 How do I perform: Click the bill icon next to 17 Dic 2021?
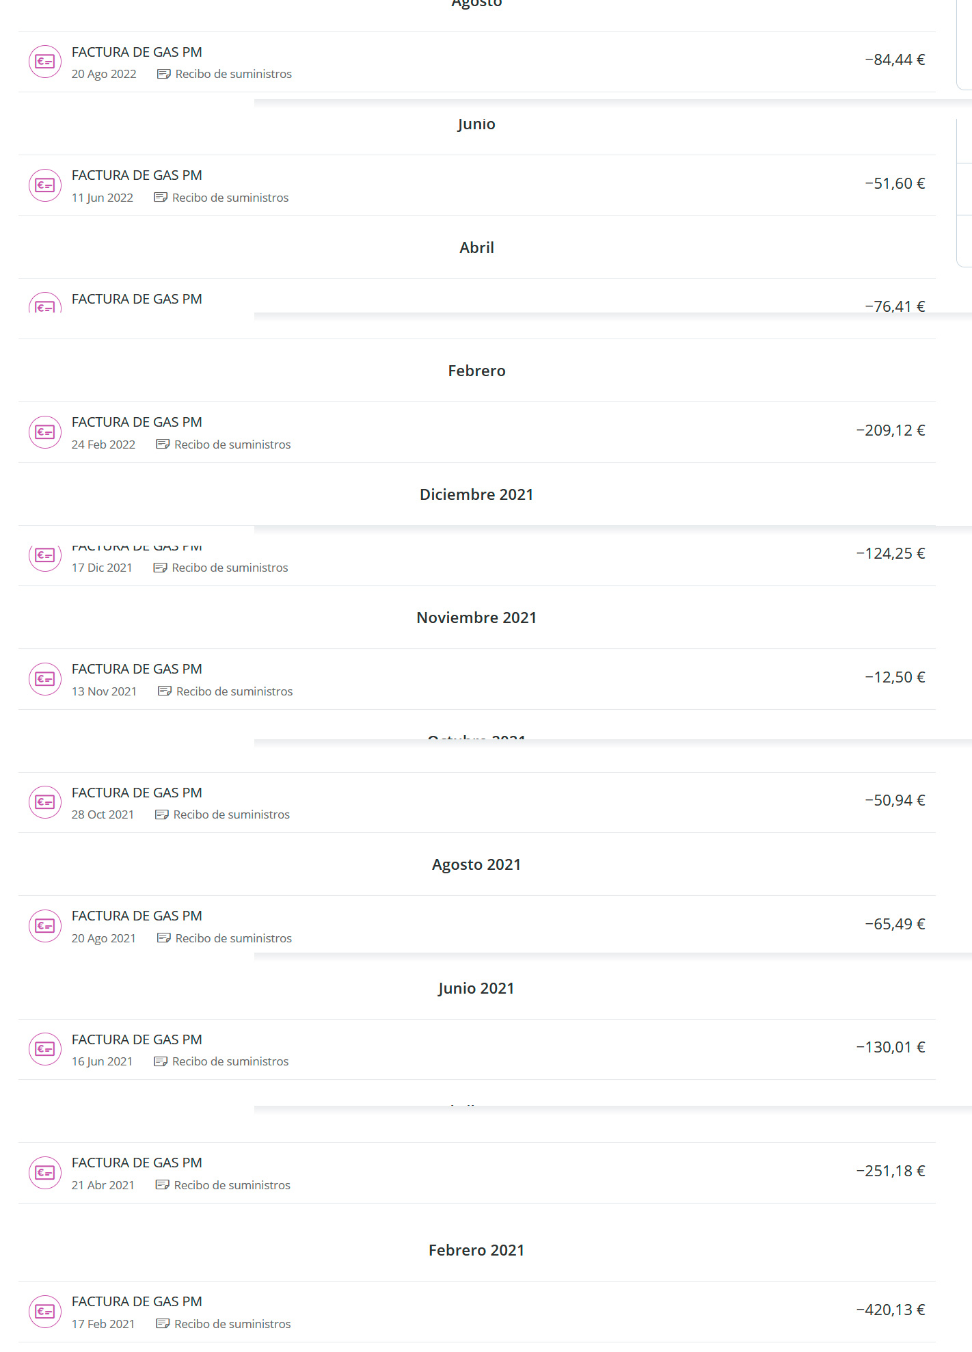tap(45, 555)
